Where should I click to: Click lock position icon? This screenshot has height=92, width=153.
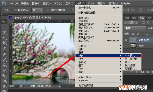click(x=142, y=34)
